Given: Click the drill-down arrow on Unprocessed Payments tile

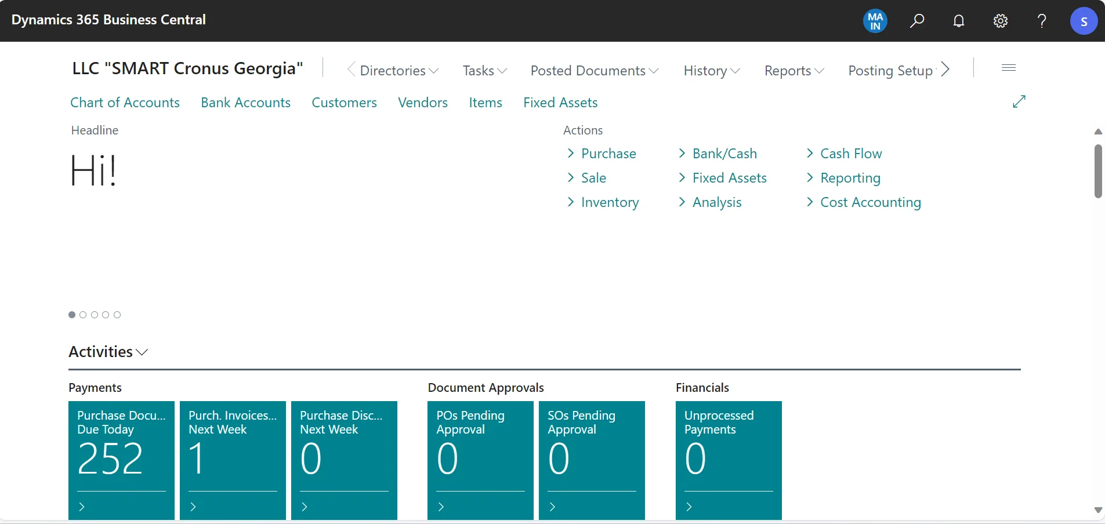Looking at the screenshot, I should (x=689, y=507).
